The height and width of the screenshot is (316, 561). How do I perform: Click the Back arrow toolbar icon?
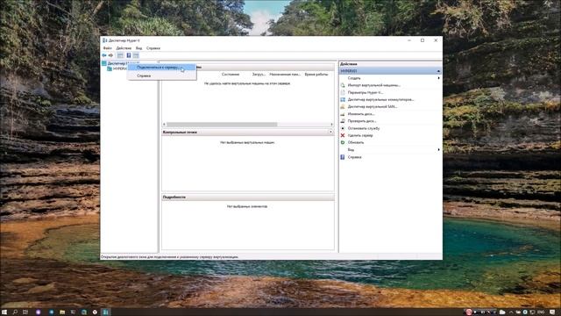(x=104, y=55)
